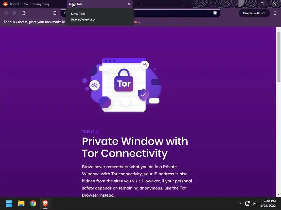The height and width of the screenshot is (210, 281).
Task: Click the Private with Tor button
Action: [254, 13]
